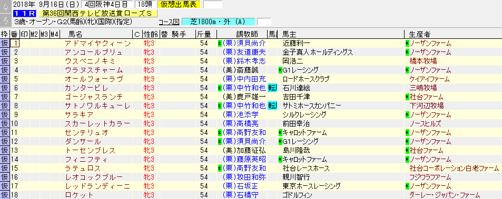Click the 仮 frame cell in row 1
This screenshot has height=199, width=502.
5,44
